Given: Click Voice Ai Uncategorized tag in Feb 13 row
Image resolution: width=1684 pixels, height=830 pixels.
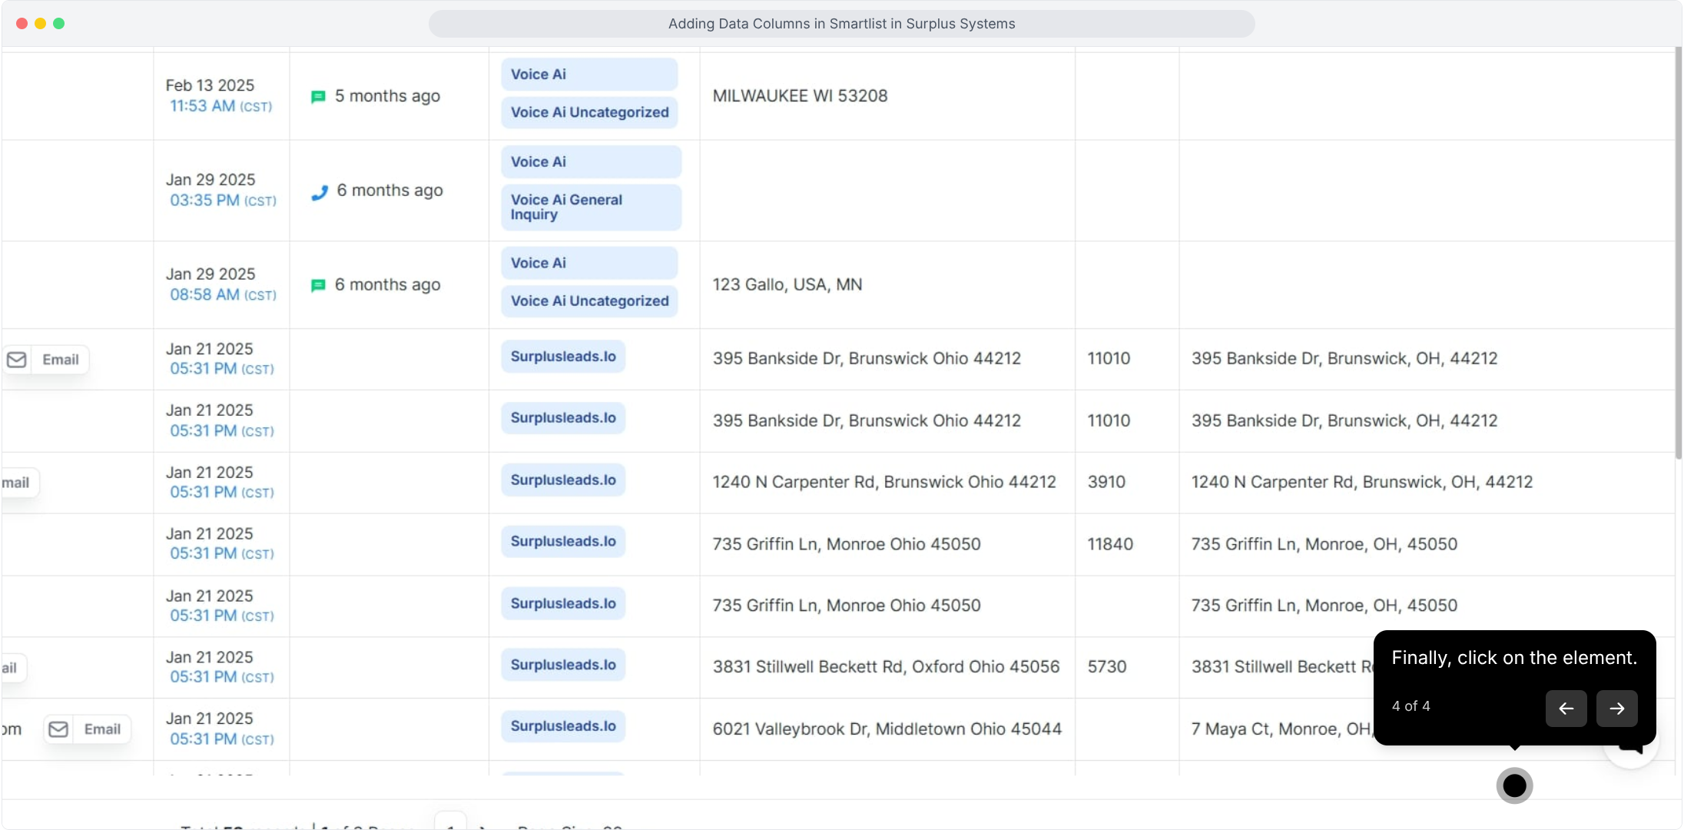Looking at the screenshot, I should pyautogui.click(x=589, y=113).
